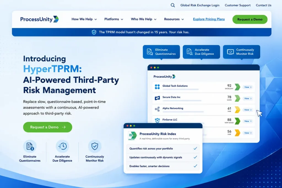The image size is (282, 188).
Task: Open the search magnifier icon
Action: pyautogui.click(x=173, y=5)
